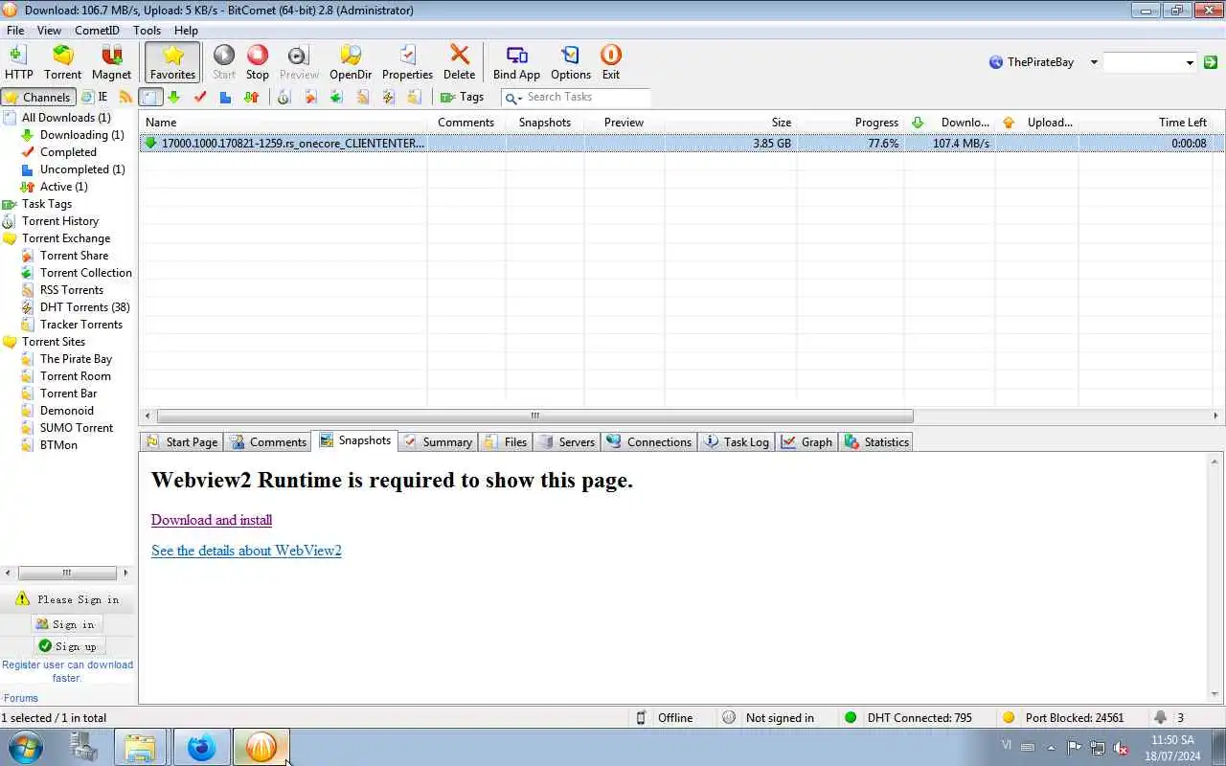
Task: Open the download directory with OpenDir
Action: (351, 62)
